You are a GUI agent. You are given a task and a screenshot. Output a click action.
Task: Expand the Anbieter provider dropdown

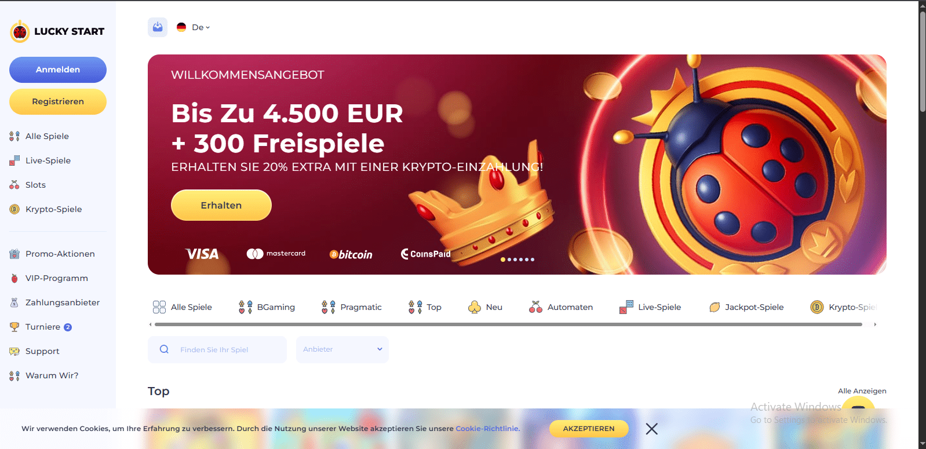point(342,349)
